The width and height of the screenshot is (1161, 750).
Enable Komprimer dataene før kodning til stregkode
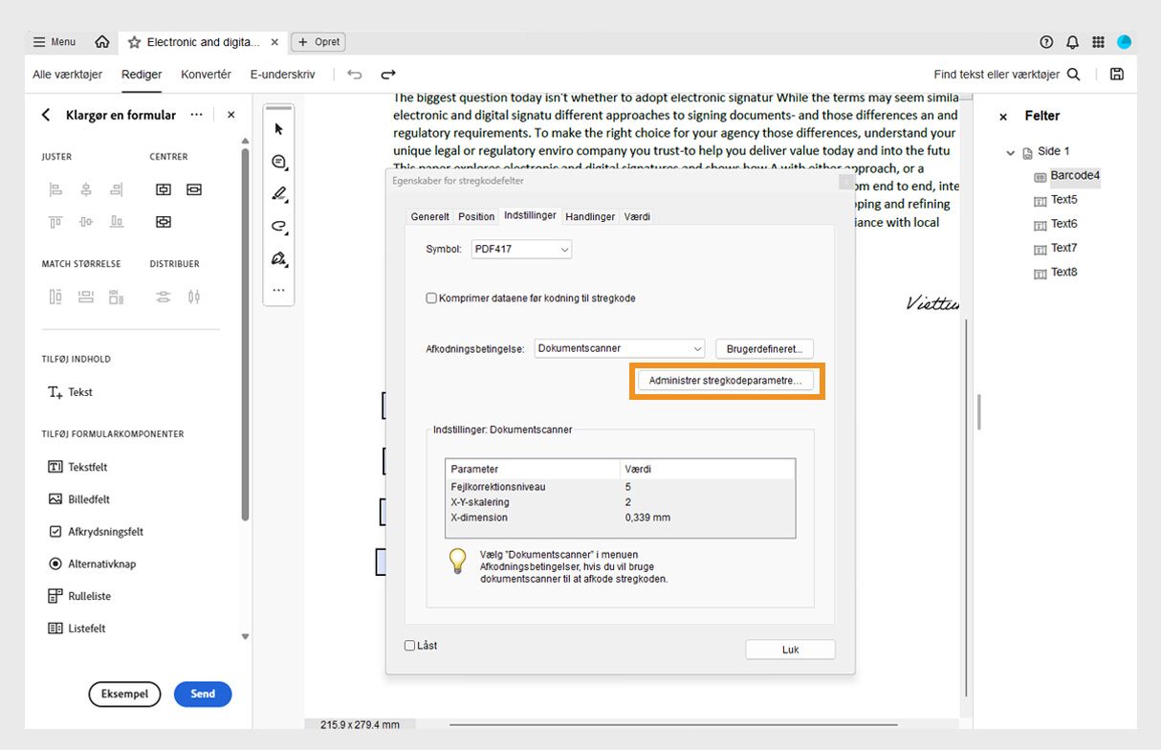[431, 298]
